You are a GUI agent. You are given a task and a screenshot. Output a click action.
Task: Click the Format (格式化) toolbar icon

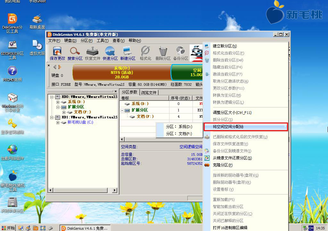[145, 53]
